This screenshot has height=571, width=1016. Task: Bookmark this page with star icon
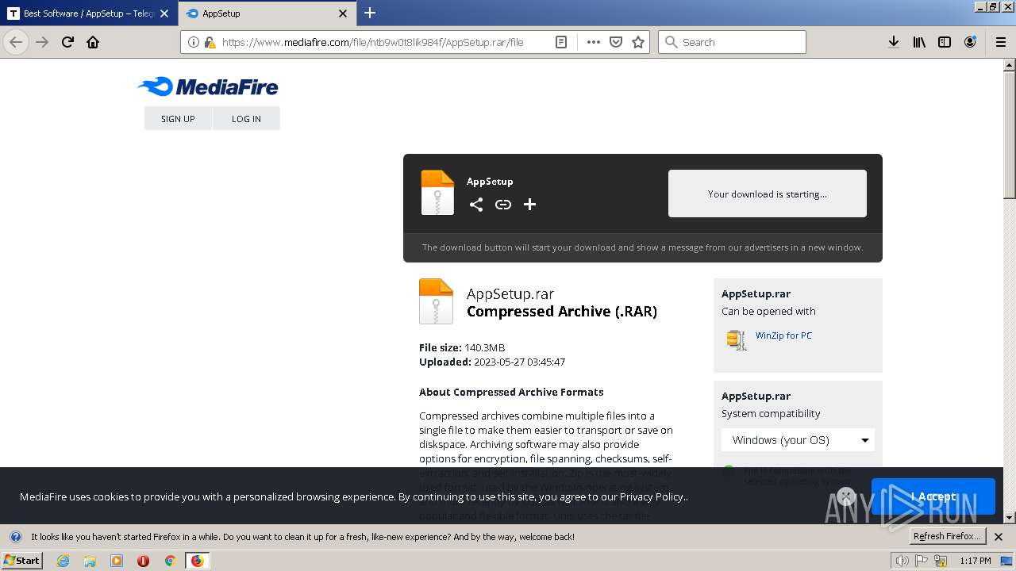[x=638, y=42]
